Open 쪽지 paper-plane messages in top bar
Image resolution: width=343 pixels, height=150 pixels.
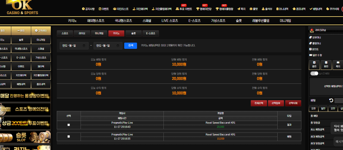point(239,9)
